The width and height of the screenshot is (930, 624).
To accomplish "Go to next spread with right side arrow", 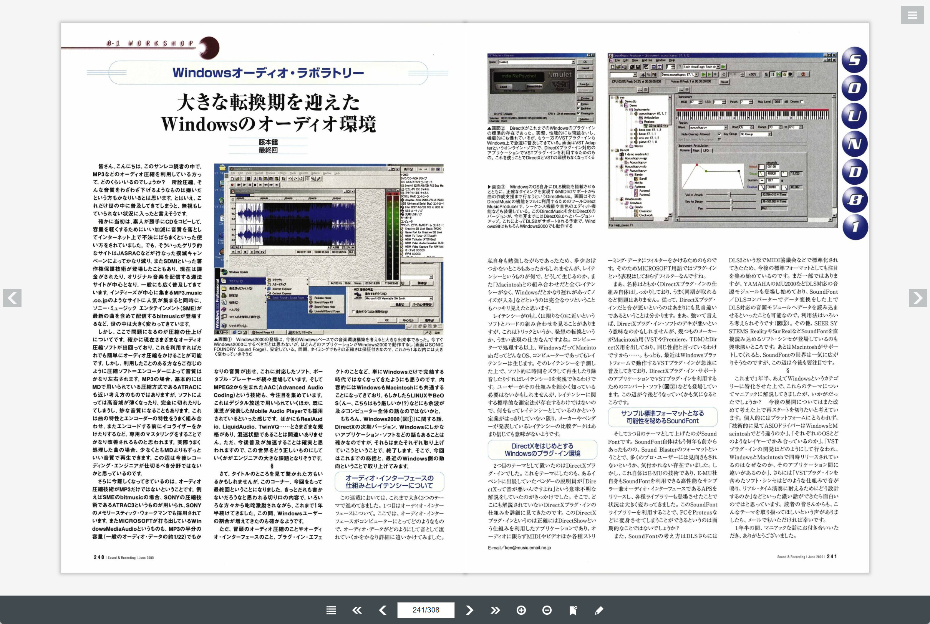I will point(918,298).
